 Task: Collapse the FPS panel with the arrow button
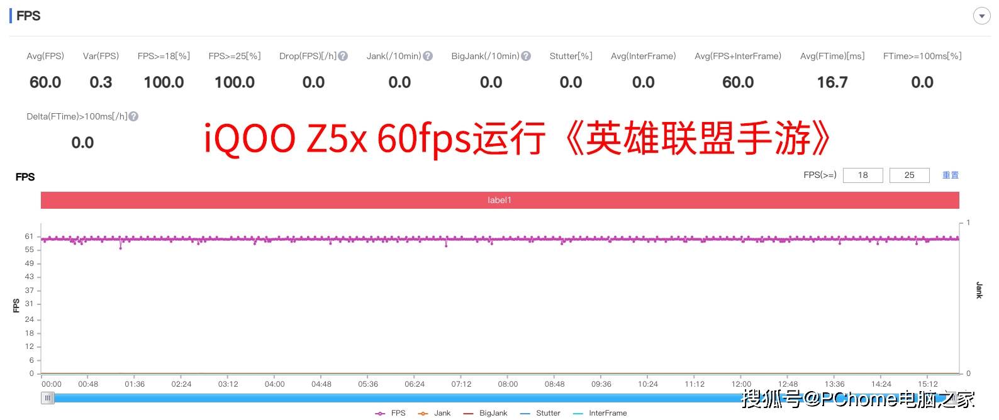pos(981,16)
